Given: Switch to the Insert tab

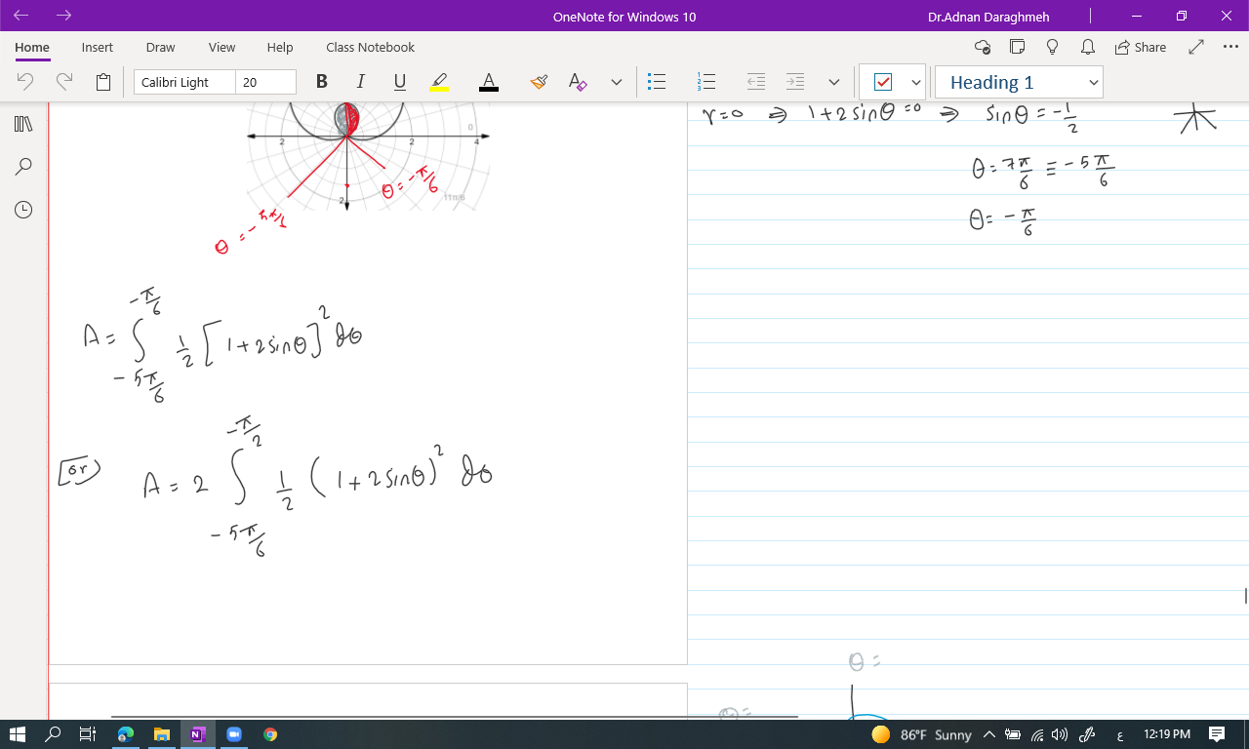Looking at the screenshot, I should click(x=98, y=47).
